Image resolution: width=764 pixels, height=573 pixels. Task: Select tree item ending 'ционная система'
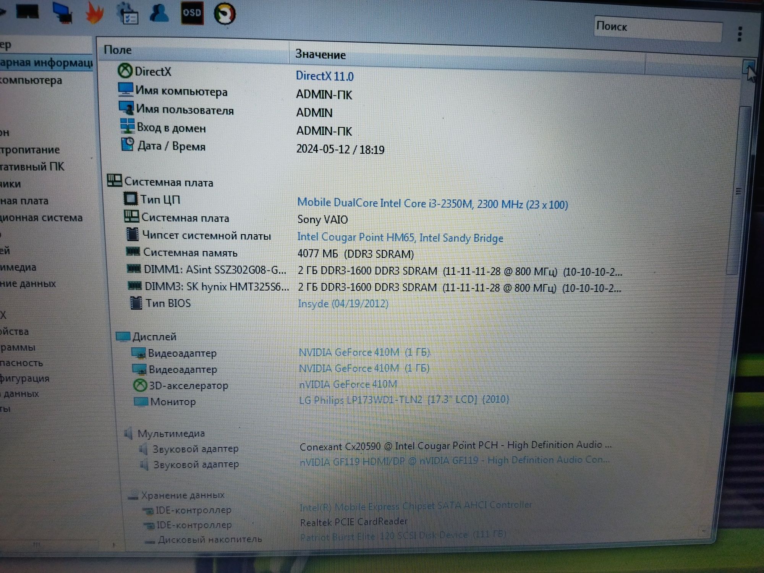click(x=41, y=218)
